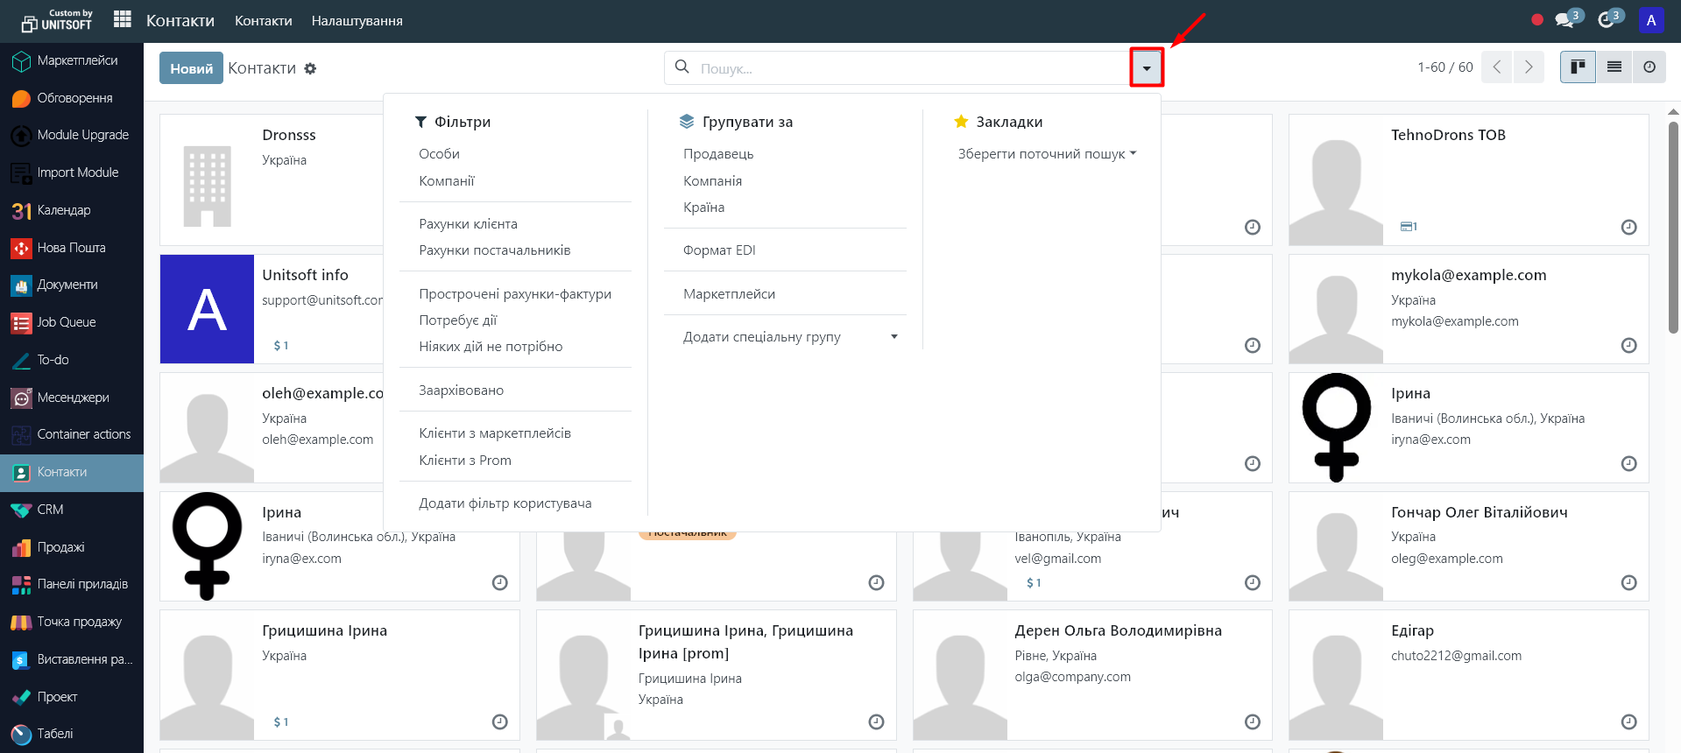Click the Новий button
Viewport: 1681px width, 753px height.
[x=191, y=68]
